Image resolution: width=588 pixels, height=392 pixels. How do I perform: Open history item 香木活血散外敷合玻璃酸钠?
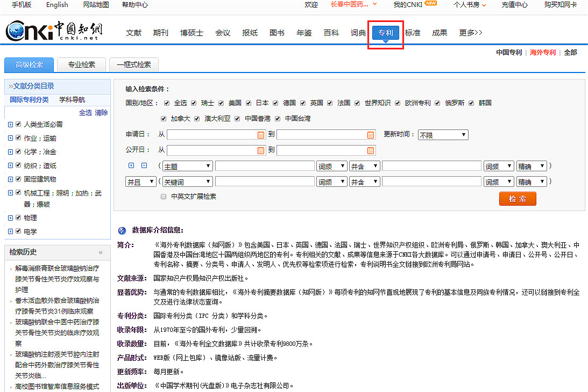pyautogui.click(x=57, y=306)
